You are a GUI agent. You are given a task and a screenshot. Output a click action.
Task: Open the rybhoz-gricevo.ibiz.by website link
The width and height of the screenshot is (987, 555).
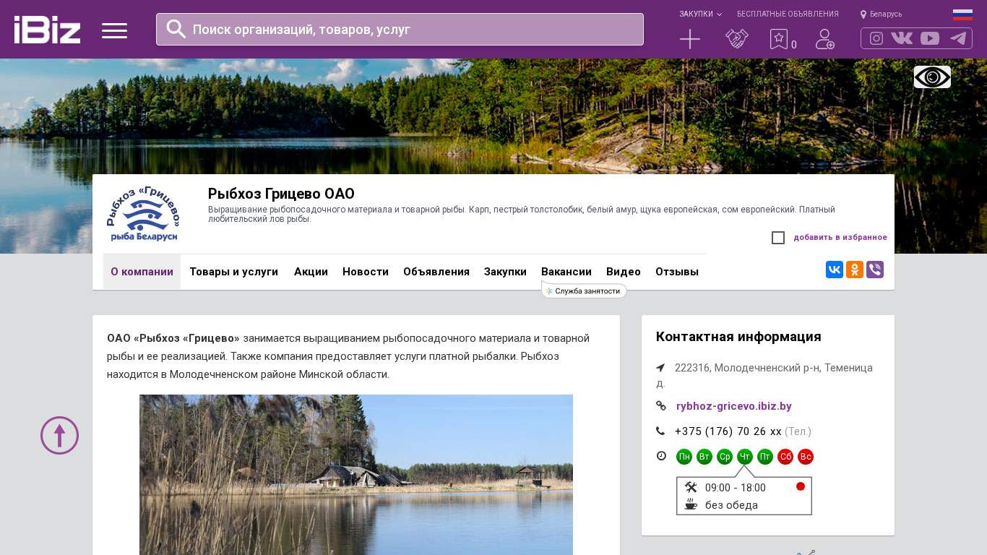[x=734, y=406]
